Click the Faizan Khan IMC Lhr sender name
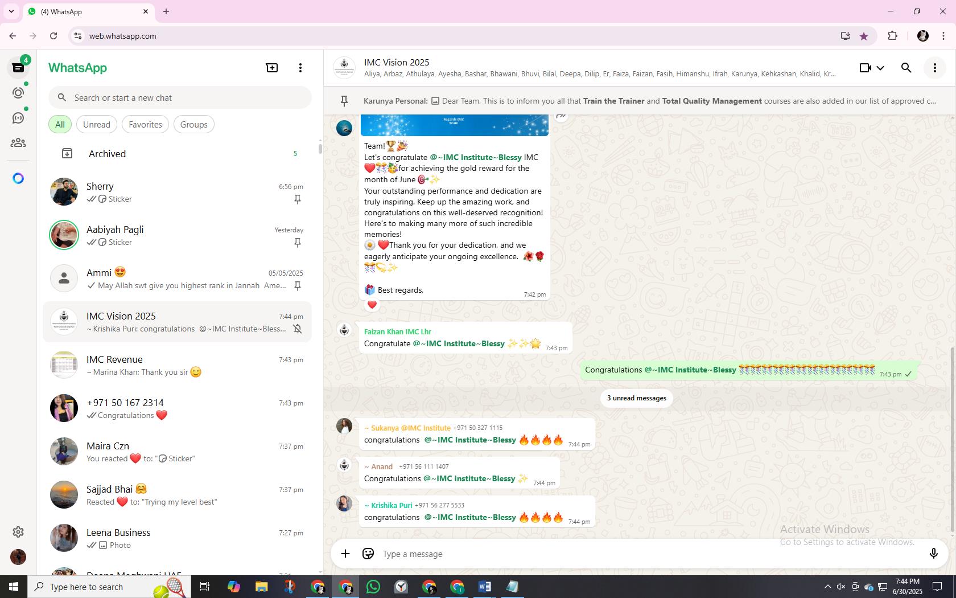The image size is (956, 598). [x=398, y=331]
